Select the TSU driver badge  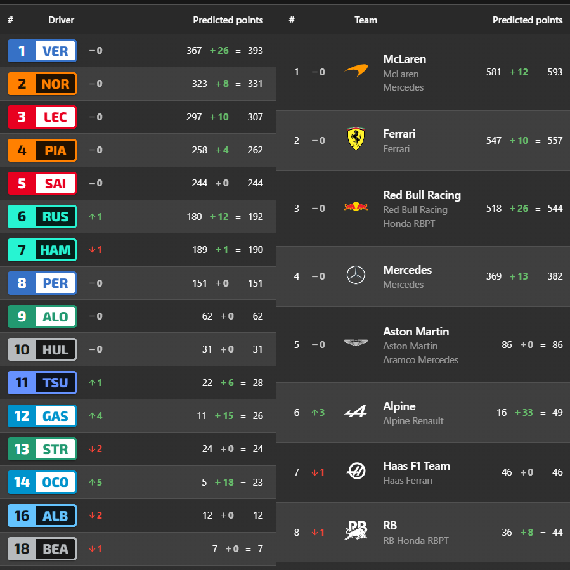(x=42, y=382)
